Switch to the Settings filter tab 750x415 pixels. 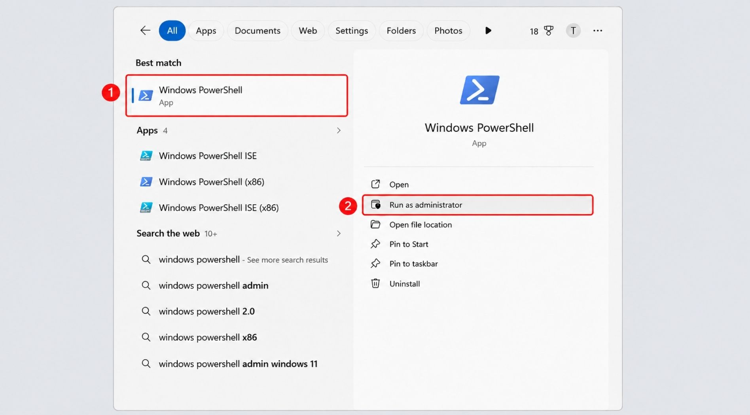coord(352,30)
